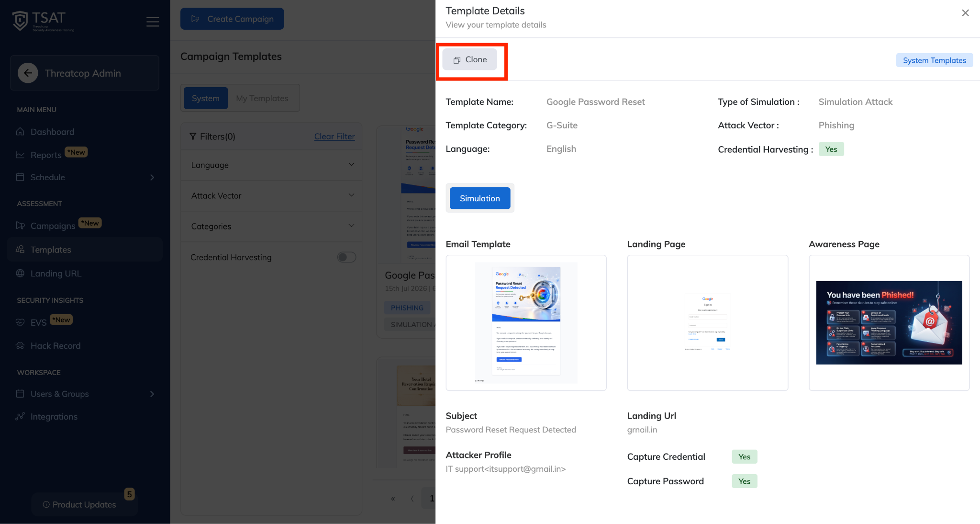Screen dimensions: 980x524
Task: Click the Hack Record icon
Action: pyautogui.click(x=20, y=346)
